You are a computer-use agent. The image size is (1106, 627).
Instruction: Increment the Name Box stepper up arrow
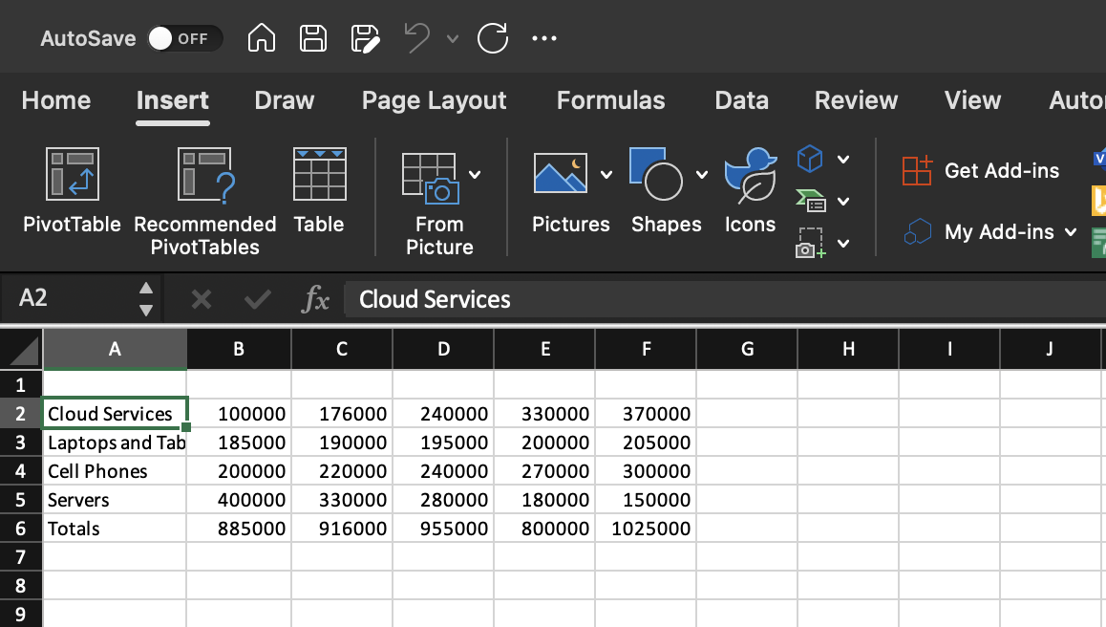point(145,289)
